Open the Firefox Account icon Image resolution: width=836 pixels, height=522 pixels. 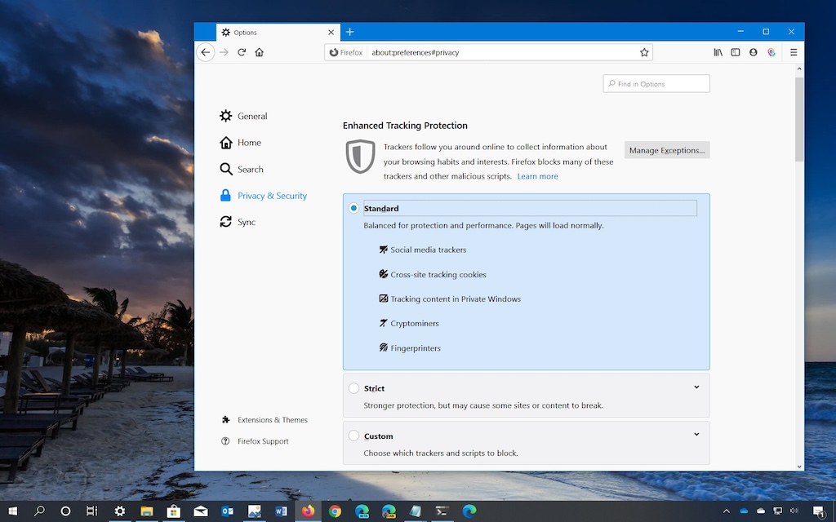[x=754, y=52]
